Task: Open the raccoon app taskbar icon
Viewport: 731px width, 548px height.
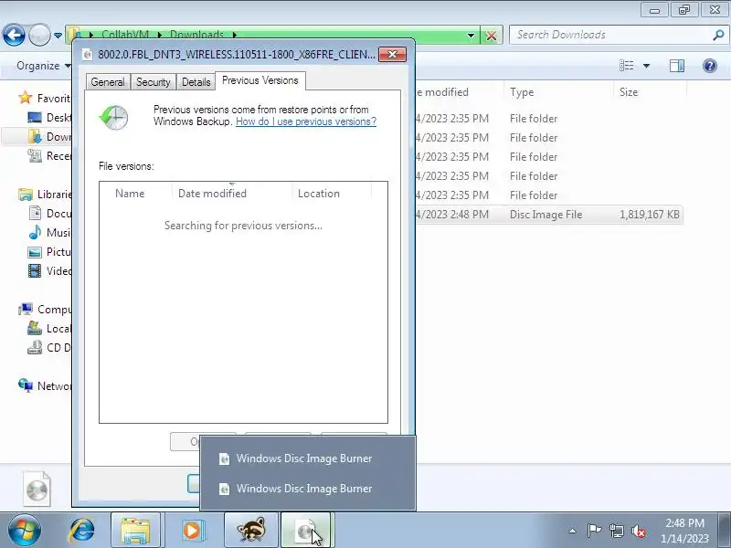Action: [x=251, y=531]
